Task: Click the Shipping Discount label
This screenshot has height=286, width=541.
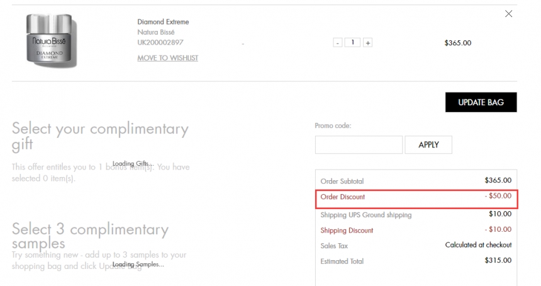Action: [x=347, y=231]
